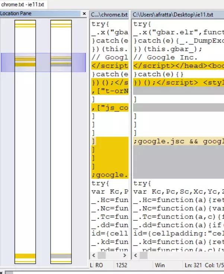
Task: Click the right scroll arrow under chrome.txt pane
Action: 125,255
